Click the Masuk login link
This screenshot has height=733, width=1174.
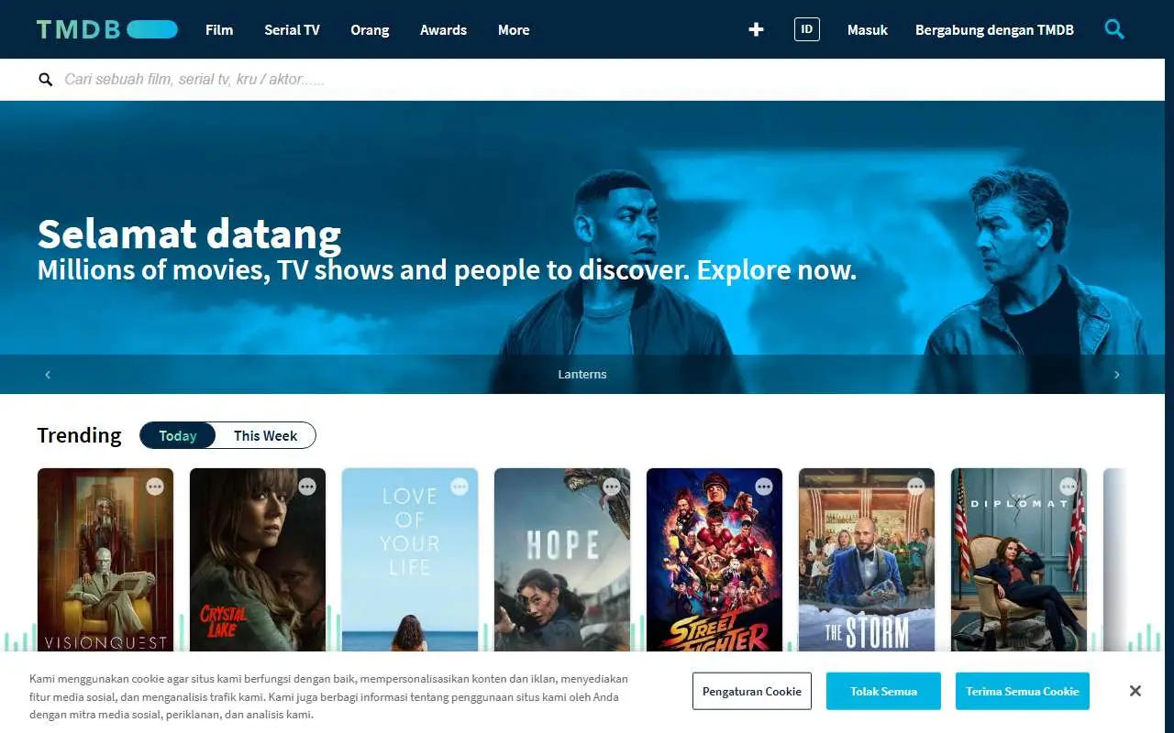point(868,29)
